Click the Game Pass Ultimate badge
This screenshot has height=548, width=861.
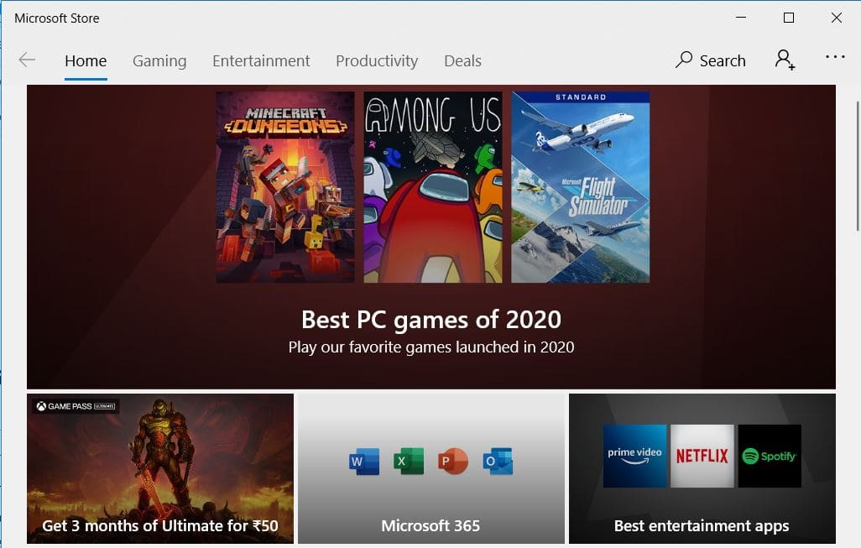(x=76, y=406)
